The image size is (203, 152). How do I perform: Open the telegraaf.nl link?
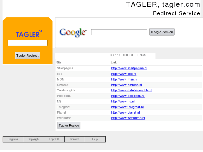click(127, 107)
